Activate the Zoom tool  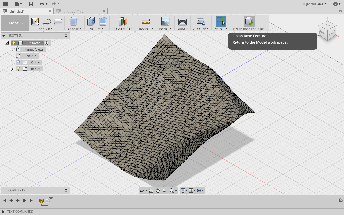pos(165,191)
